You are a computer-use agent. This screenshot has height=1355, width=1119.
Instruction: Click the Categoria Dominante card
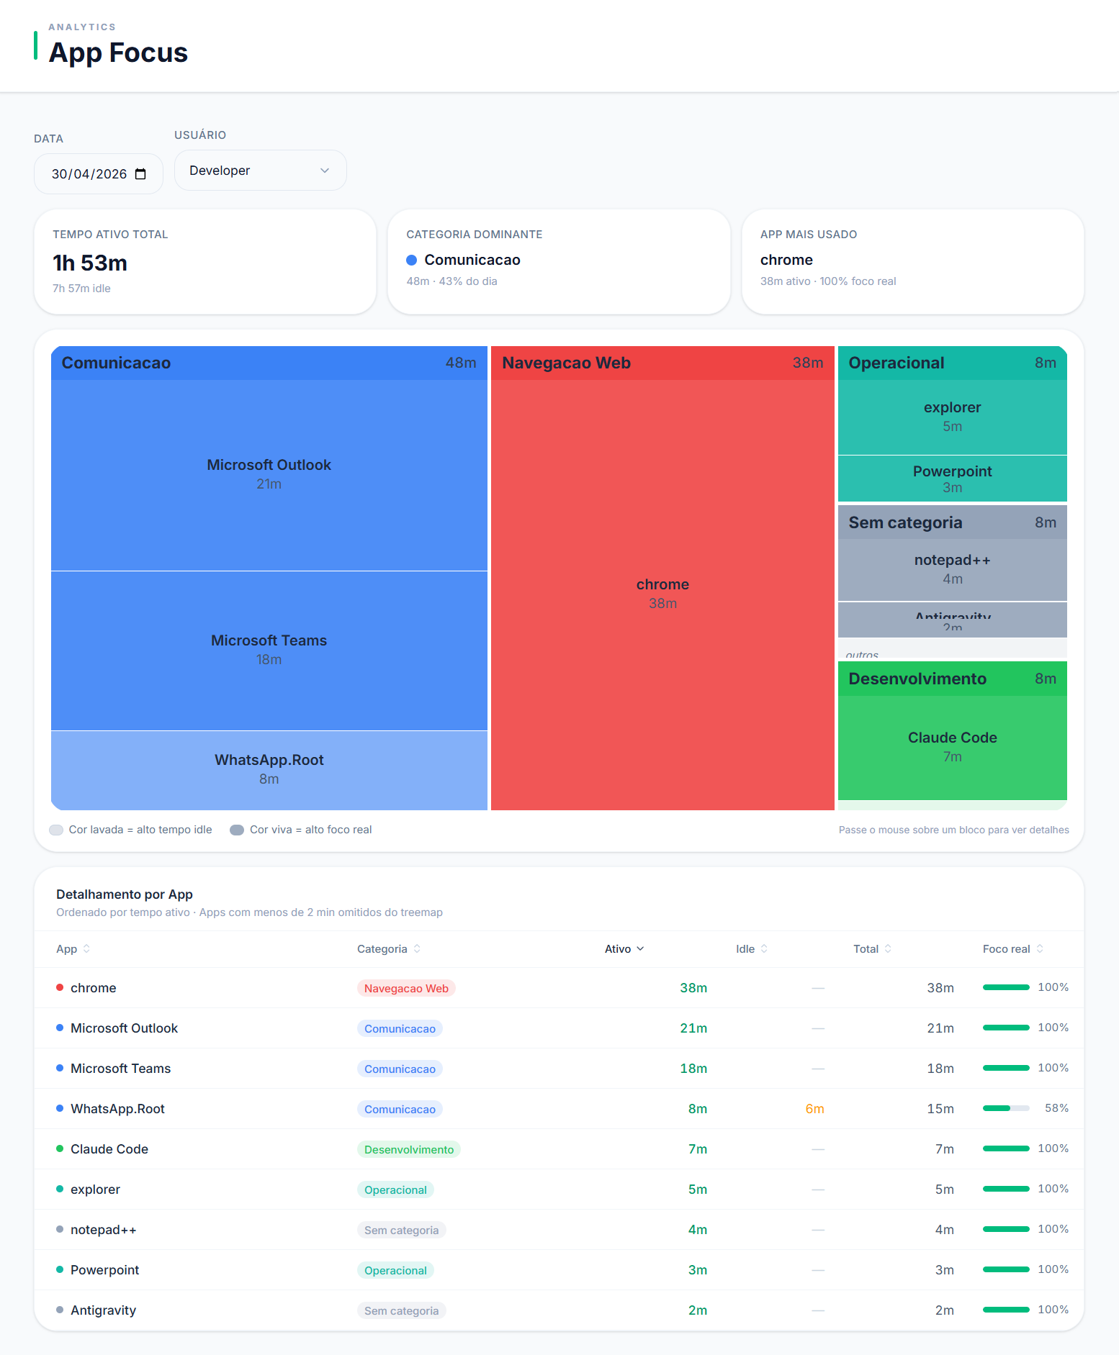pyautogui.click(x=559, y=262)
